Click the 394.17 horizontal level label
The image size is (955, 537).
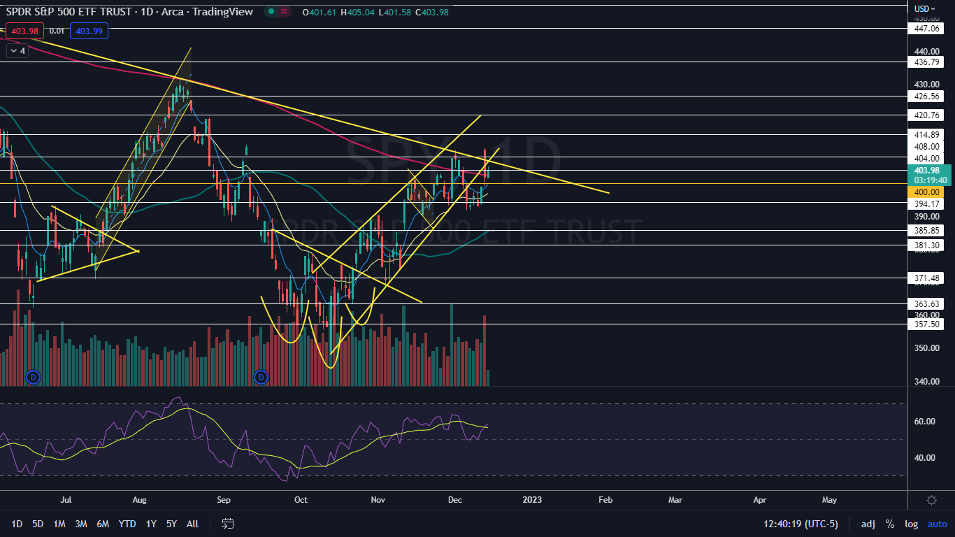926,203
